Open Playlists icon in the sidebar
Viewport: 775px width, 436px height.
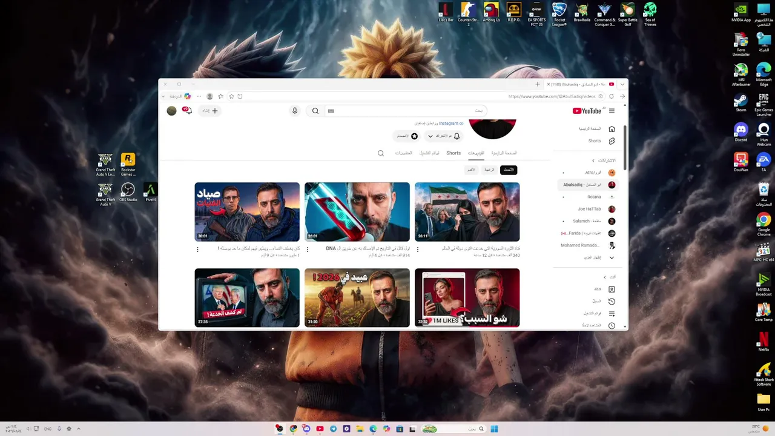coord(612,314)
